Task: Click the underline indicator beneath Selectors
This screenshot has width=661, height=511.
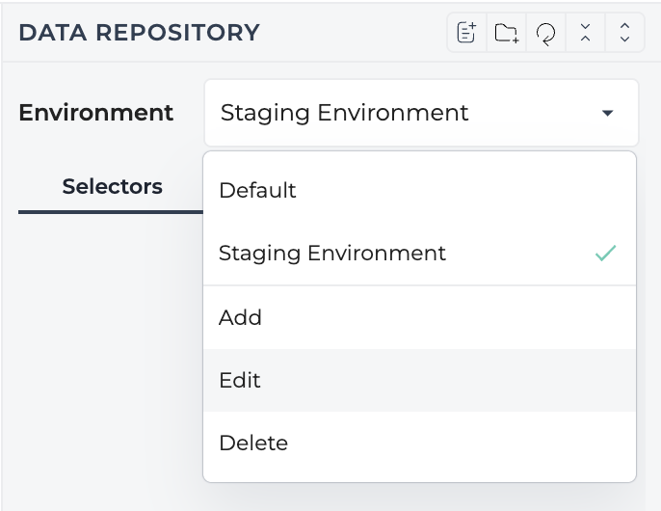Action: [111, 212]
